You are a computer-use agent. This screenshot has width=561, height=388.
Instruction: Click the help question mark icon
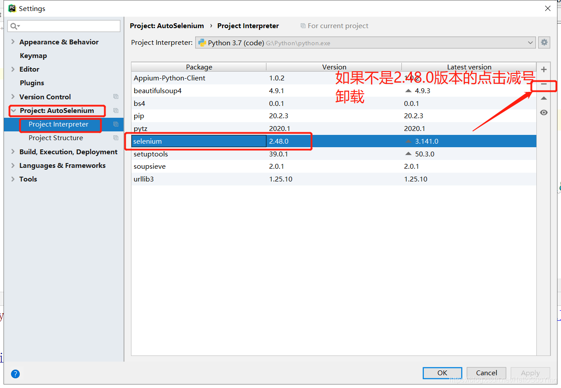[x=15, y=374]
